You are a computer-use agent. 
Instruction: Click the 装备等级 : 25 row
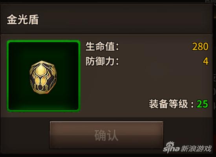click(x=179, y=104)
